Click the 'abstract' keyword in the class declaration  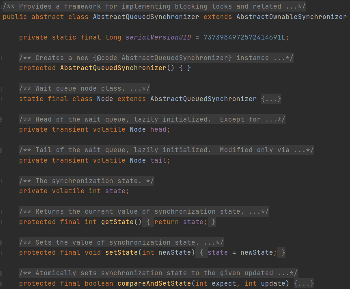(x=48, y=17)
